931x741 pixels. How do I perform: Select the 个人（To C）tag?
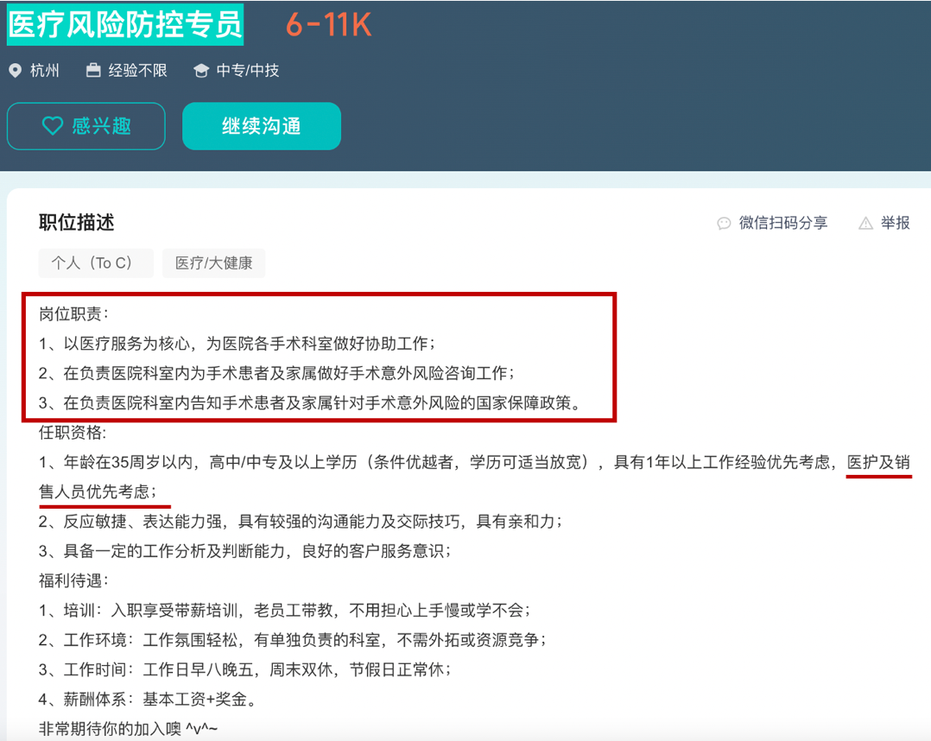click(x=95, y=263)
